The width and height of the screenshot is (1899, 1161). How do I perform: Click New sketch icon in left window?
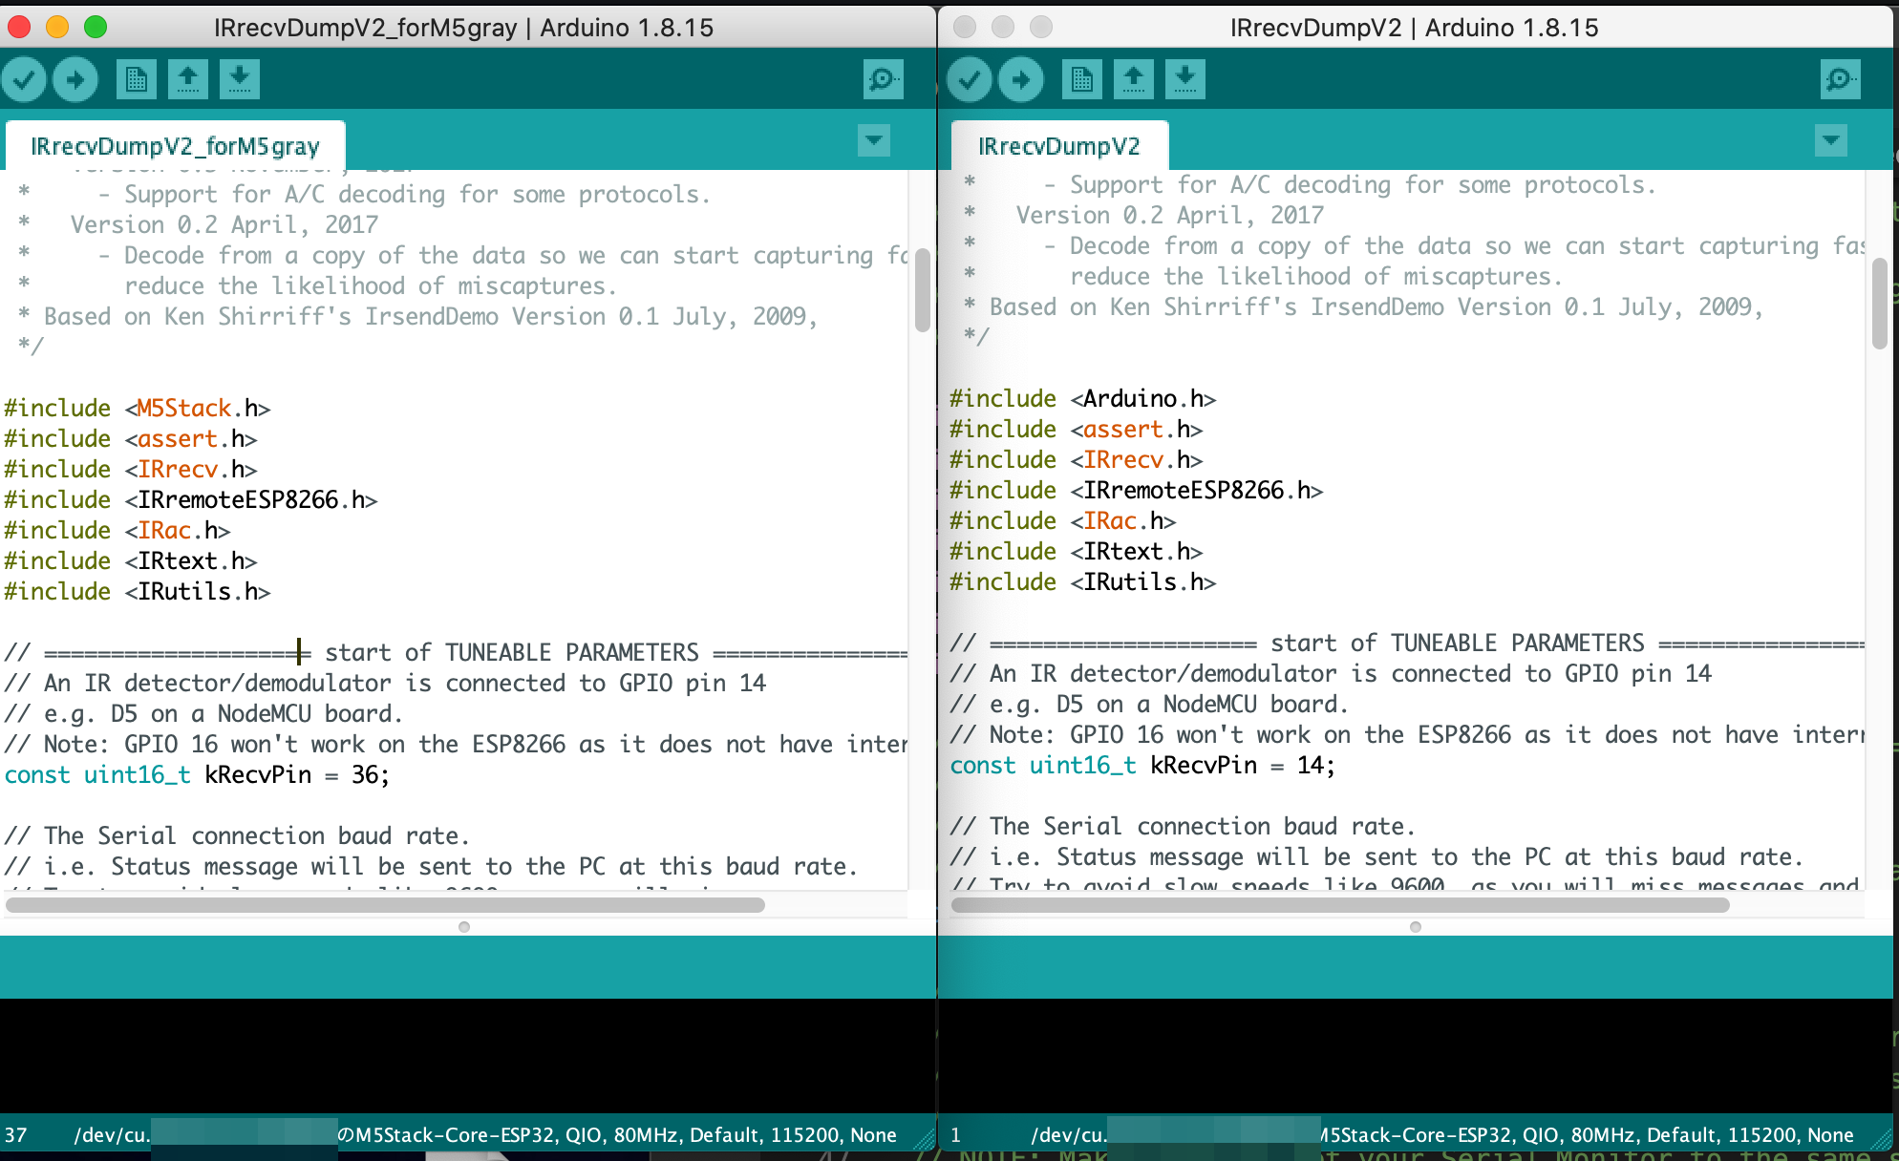pos(137,79)
